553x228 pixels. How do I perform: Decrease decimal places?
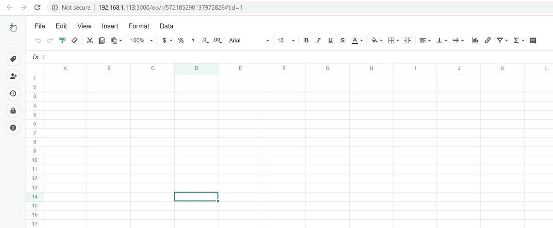pos(206,41)
